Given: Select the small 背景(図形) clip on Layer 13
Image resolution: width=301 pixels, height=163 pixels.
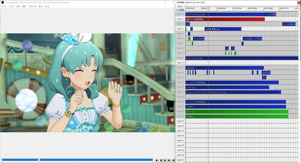Looking at the screenshot, I should 266,72.
